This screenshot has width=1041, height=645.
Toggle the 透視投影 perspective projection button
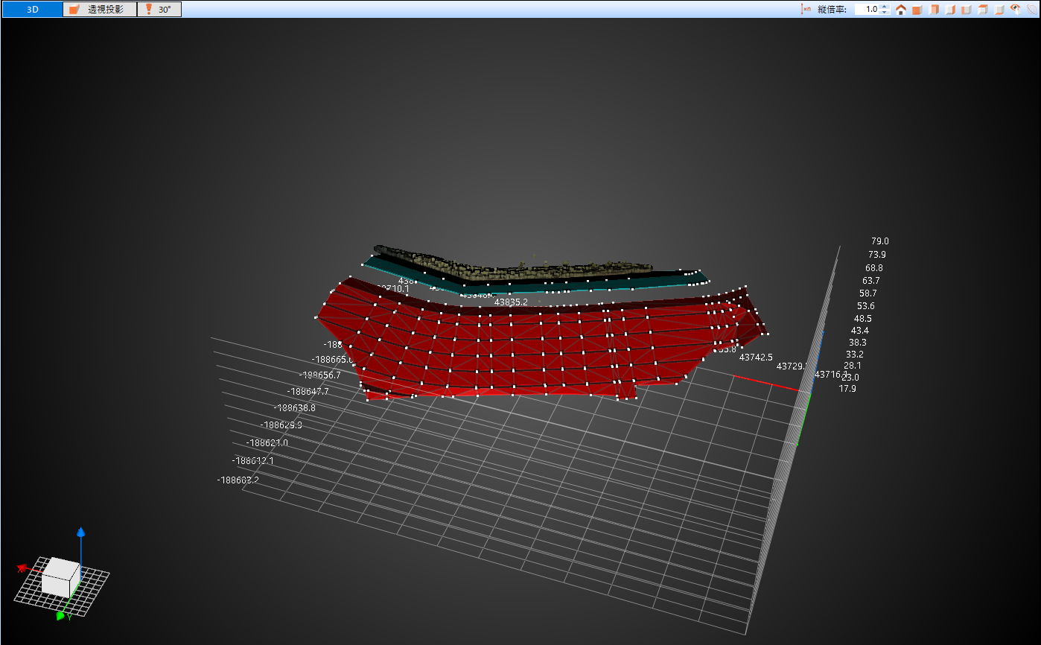100,10
